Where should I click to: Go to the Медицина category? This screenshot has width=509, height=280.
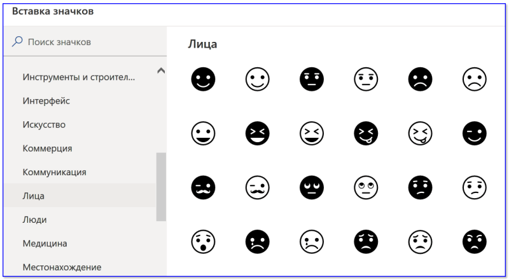(45, 243)
